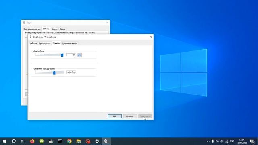Open the notification center icon
Image resolution: width=258 pixels, height=145 pixels.
[252, 141]
